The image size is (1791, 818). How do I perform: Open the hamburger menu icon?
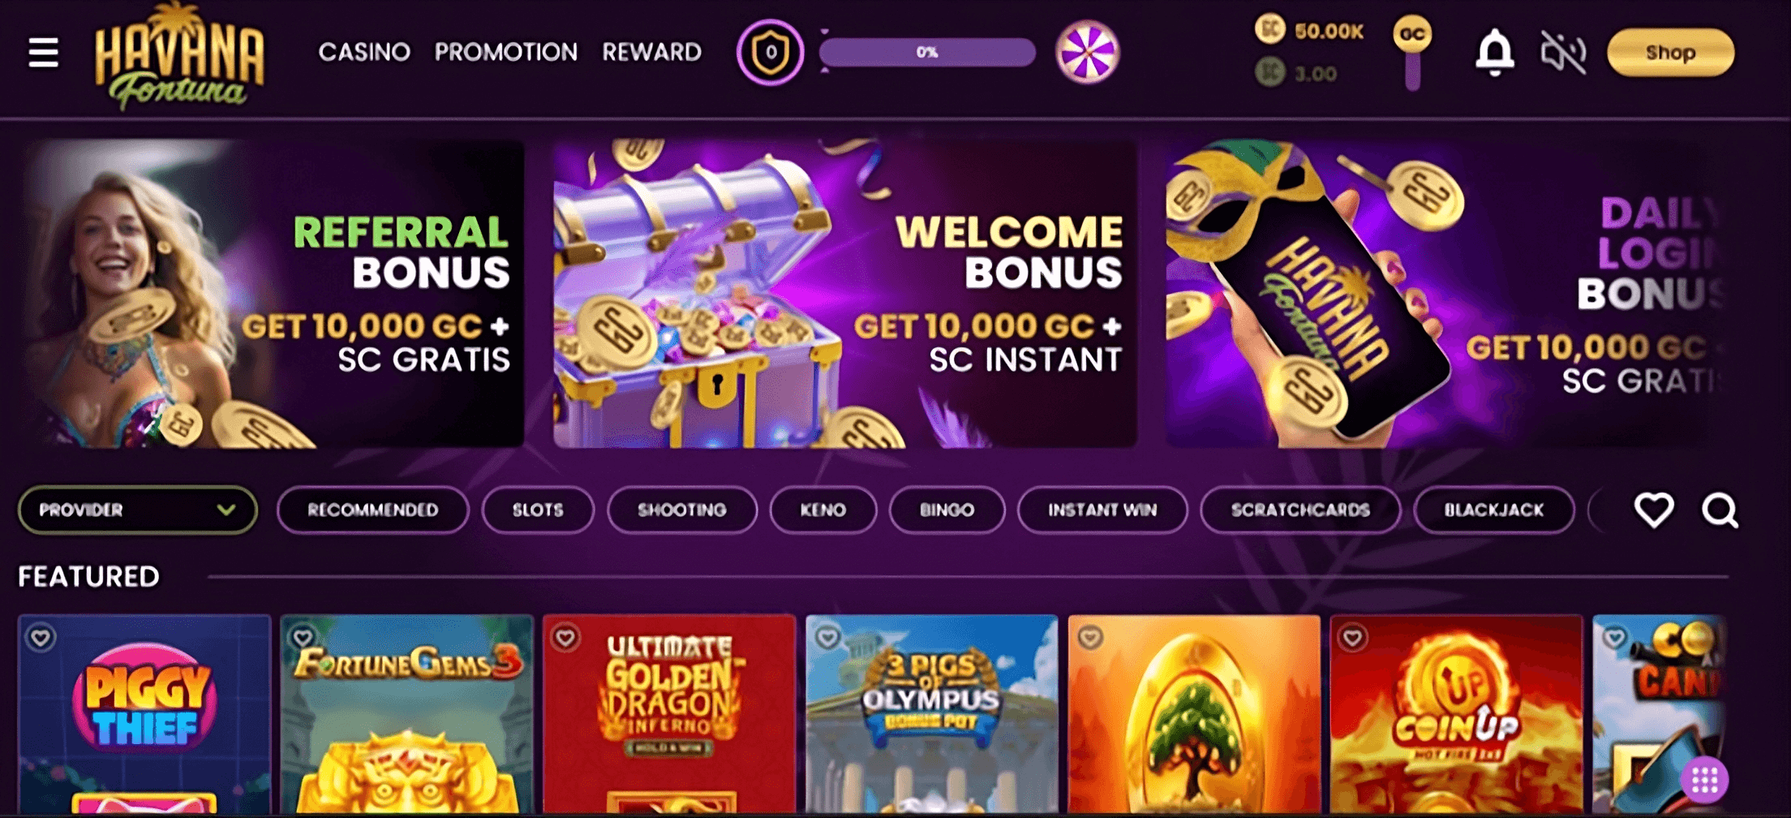[44, 53]
